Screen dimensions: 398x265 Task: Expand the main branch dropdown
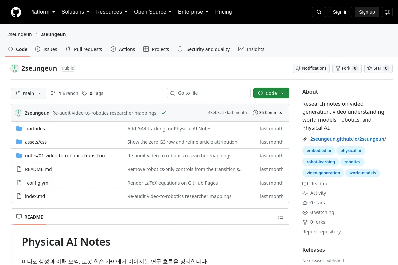pos(29,93)
